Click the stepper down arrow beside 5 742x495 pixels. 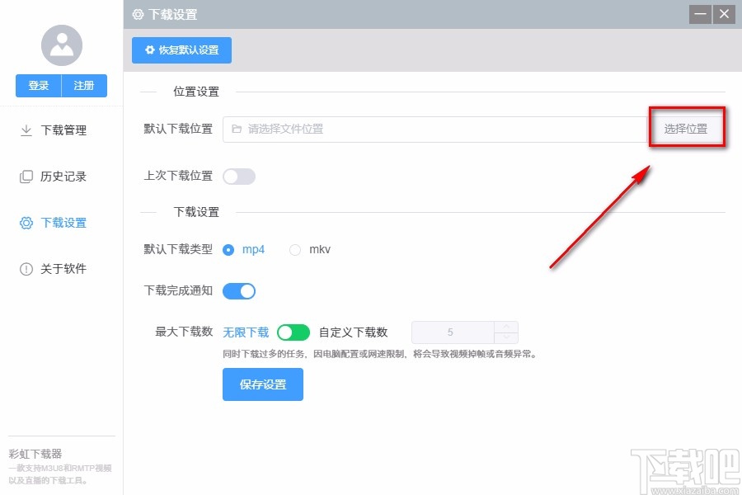505,337
